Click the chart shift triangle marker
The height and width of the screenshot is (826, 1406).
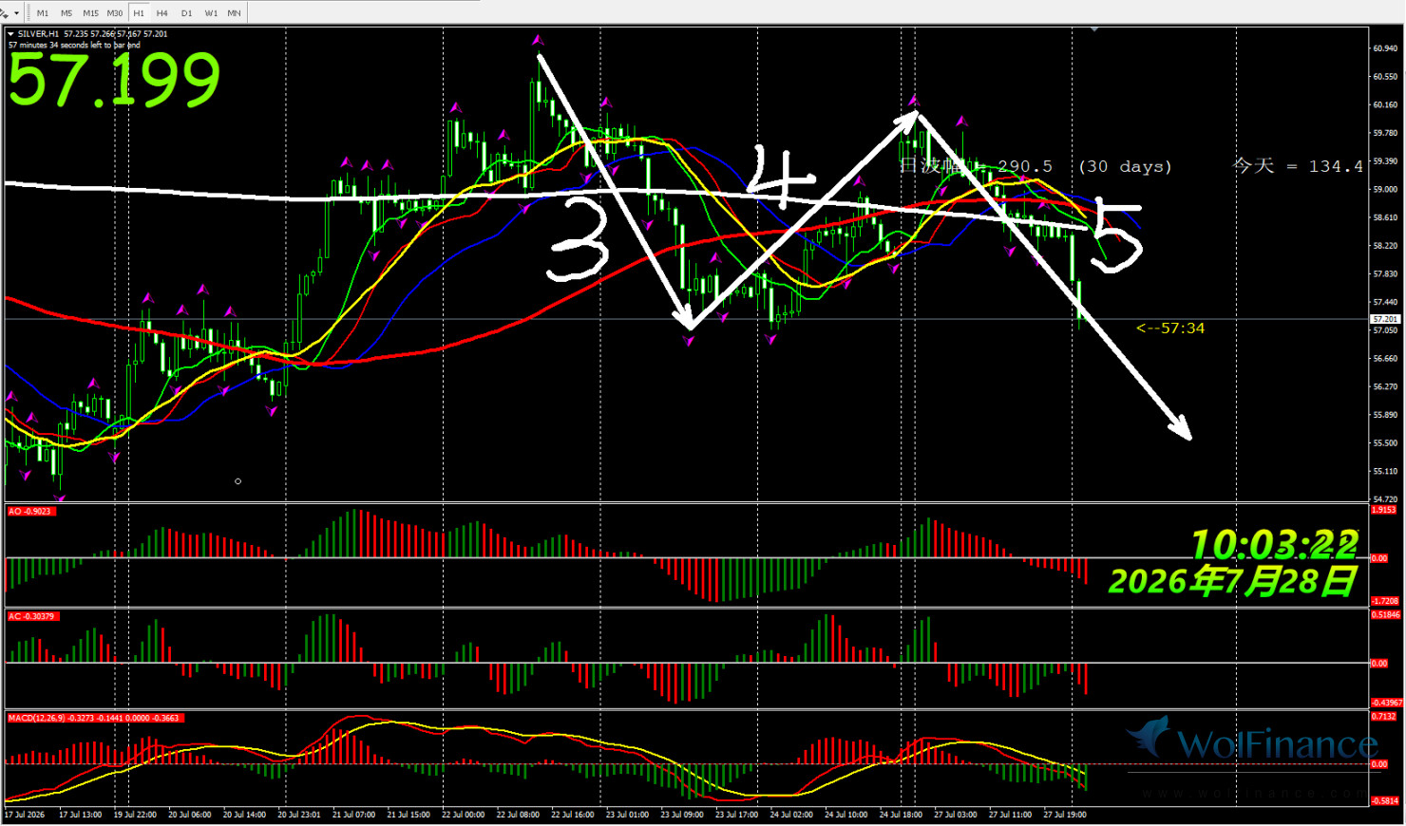coord(1094,30)
